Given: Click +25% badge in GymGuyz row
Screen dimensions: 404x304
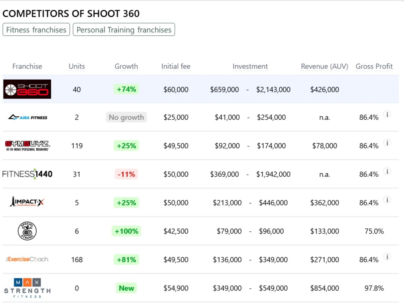Looking at the screenshot, I should [126, 146].
